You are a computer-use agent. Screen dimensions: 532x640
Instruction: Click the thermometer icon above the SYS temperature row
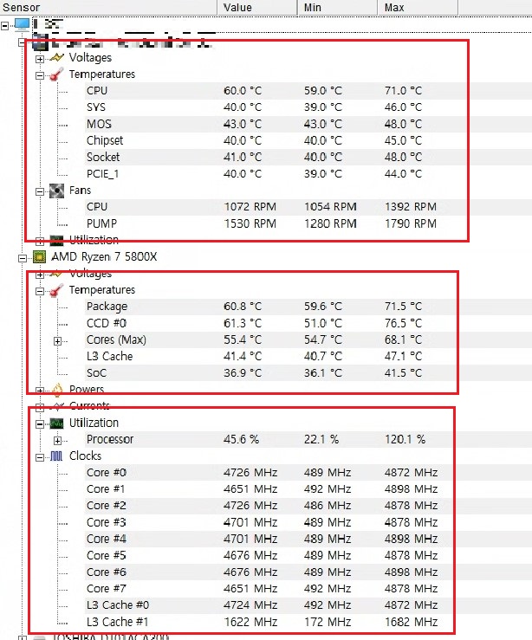(57, 74)
